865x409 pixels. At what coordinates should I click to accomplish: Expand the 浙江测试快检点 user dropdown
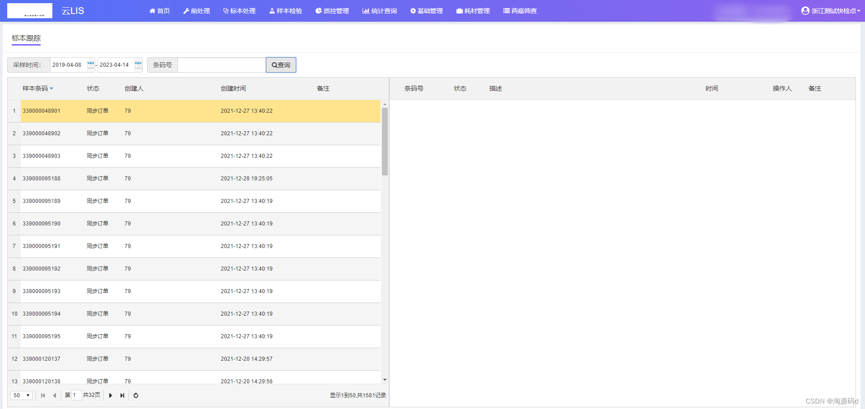click(x=831, y=11)
